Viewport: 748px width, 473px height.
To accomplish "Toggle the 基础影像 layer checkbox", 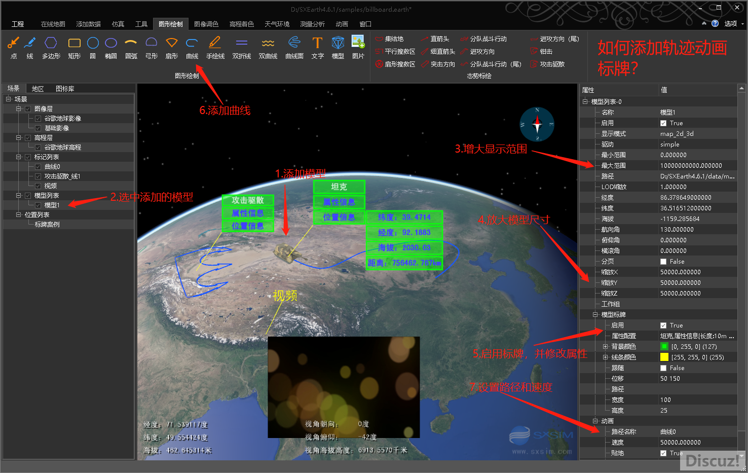I will tap(38, 128).
